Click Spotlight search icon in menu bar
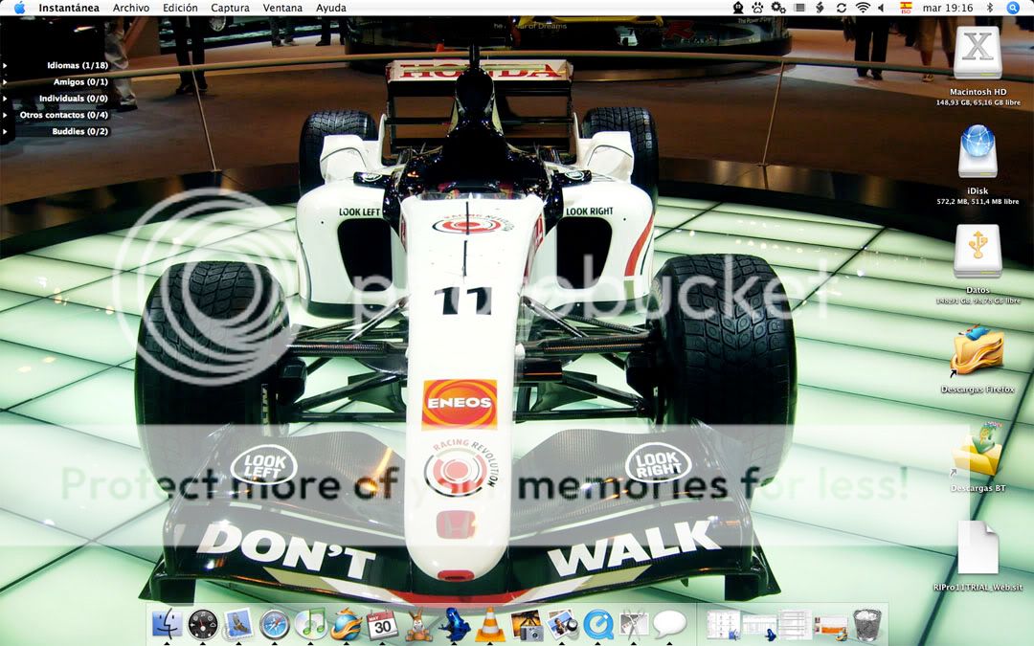Screen dimensions: 1034x646 (x=1013, y=8)
